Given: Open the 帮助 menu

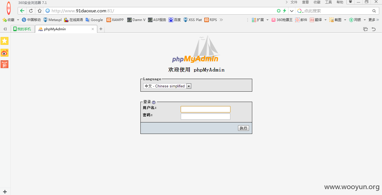Looking at the screenshot, I should click(x=340, y=2).
